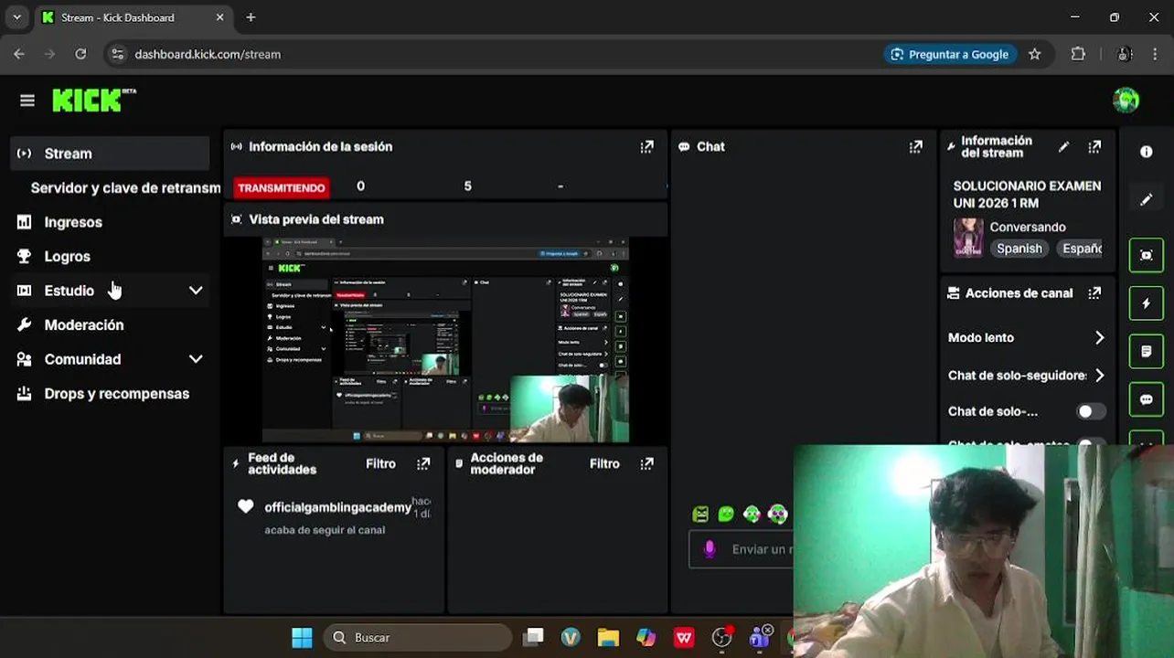Pop out the Acciones de moderador panel

[647, 464]
